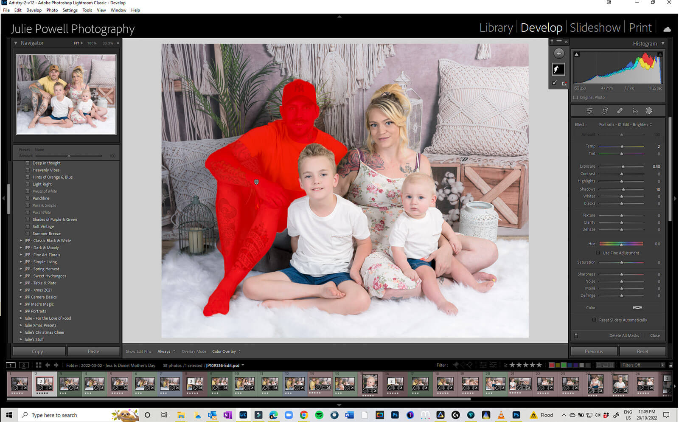Click the Create New Mask plus button
Image resolution: width=679 pixels, height=422 pixels.
coord(559,53)
